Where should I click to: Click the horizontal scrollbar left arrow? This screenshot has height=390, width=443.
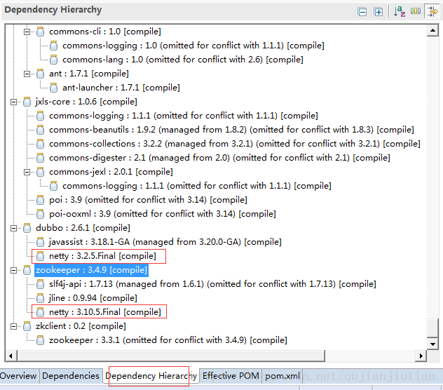(11, 356)
